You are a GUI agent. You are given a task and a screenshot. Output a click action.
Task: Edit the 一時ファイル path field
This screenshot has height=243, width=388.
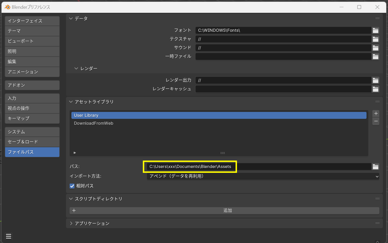click(x=283, y=57)
